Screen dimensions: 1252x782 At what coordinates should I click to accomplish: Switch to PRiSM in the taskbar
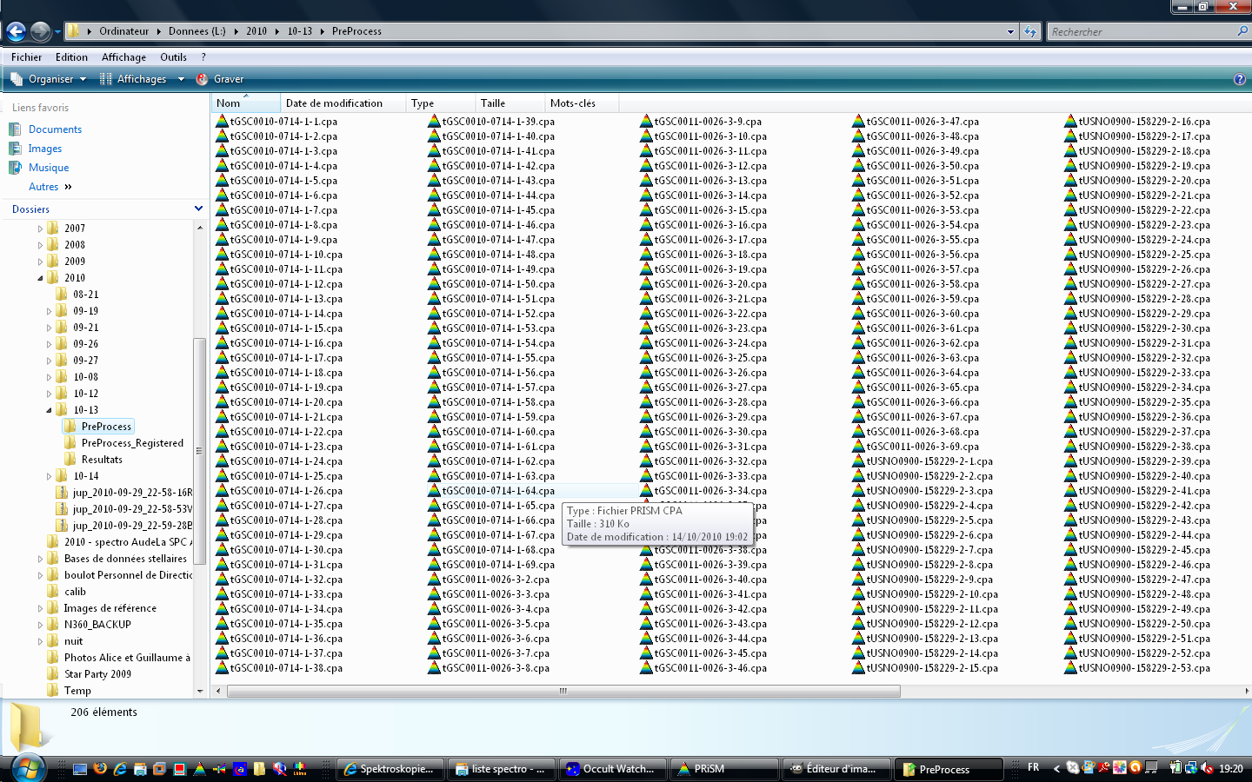tap(724, 769)
